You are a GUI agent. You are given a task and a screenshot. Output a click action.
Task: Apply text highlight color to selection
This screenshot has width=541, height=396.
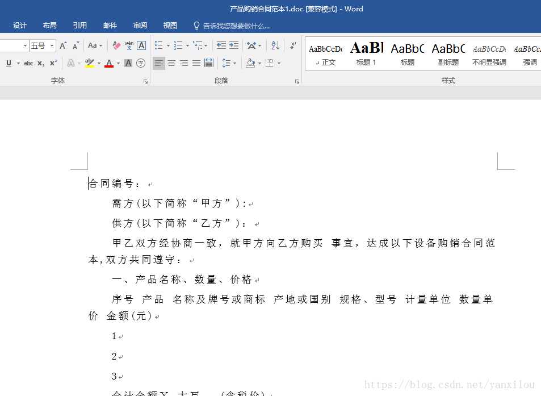tap(89, 62)
